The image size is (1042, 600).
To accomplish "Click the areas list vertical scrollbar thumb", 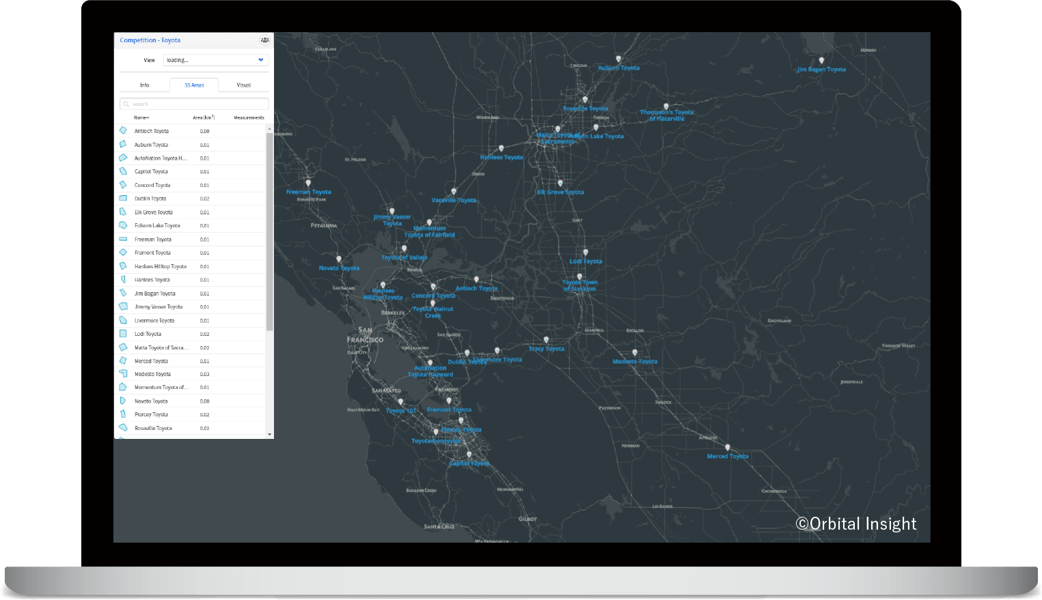I will (x=270, y=232).
